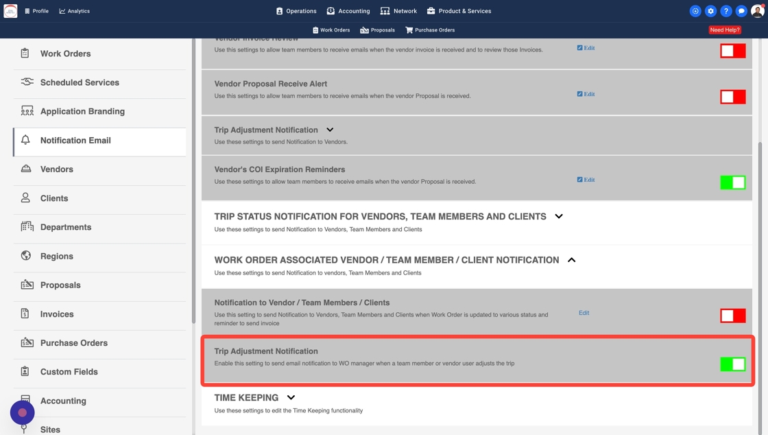Image resolution: width=768 pixels, height=435 pixels.
Task: Select Regions in the sidebar
Action: click(x=100, y=256)
